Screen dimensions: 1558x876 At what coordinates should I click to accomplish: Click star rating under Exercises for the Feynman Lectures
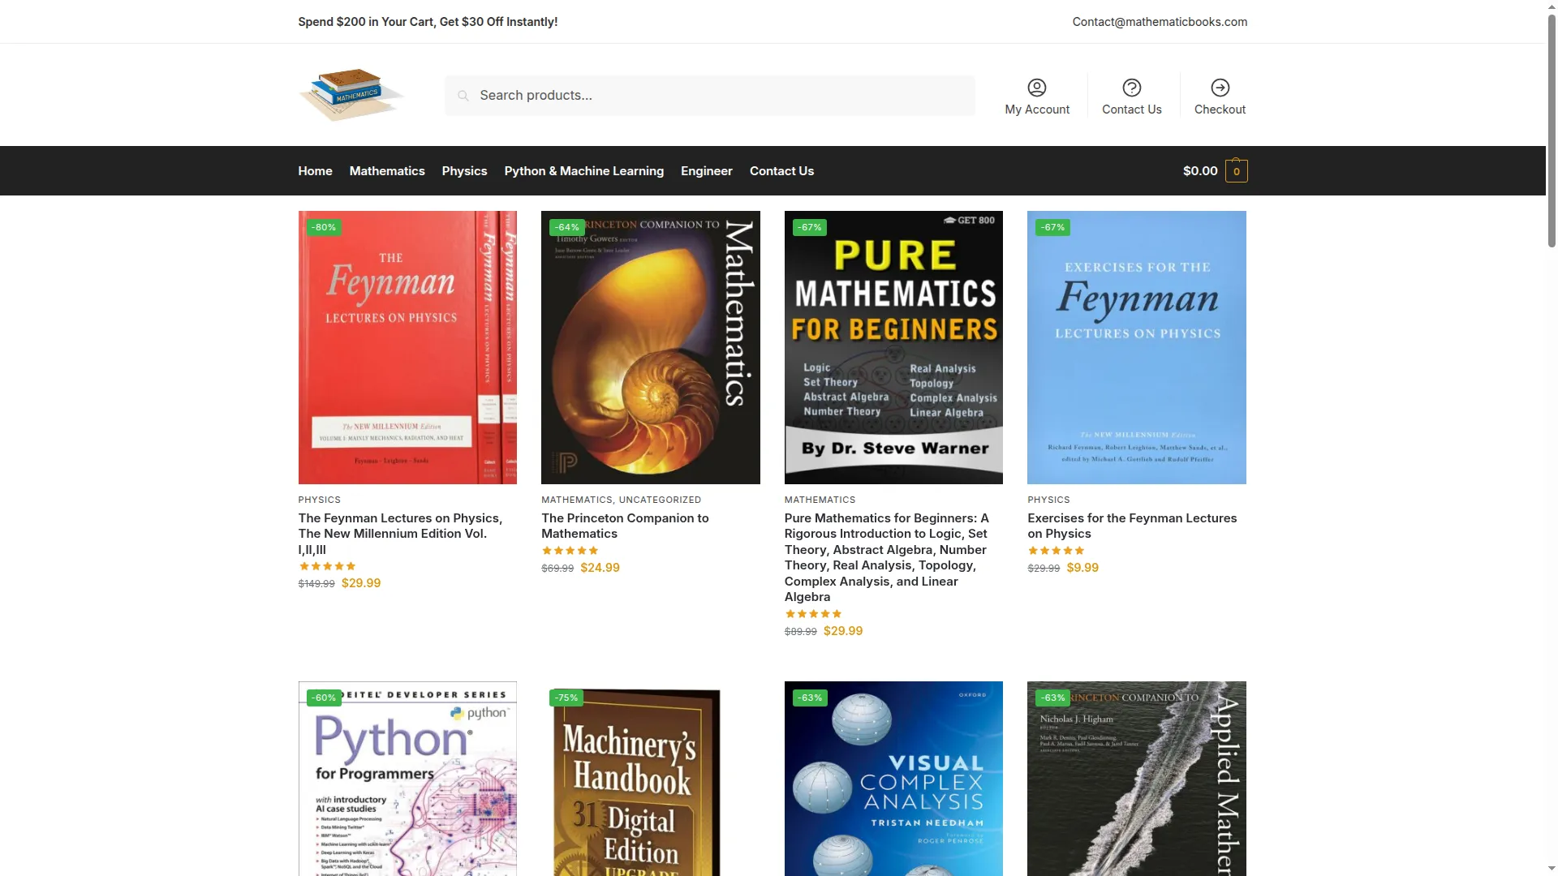tap(1056, 551)
